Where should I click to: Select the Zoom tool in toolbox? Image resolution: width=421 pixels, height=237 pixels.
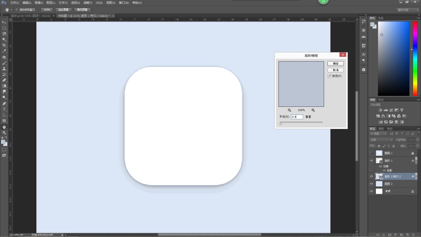click(x=4, y=133)
